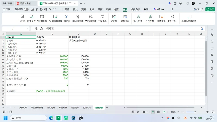Toggle the 自动保存 autosave switch
This screenshot has width=217, height=122.
click(26, 9)
